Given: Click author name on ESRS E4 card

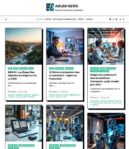Looking at the screenshot, I should click(x=13, y=92).
